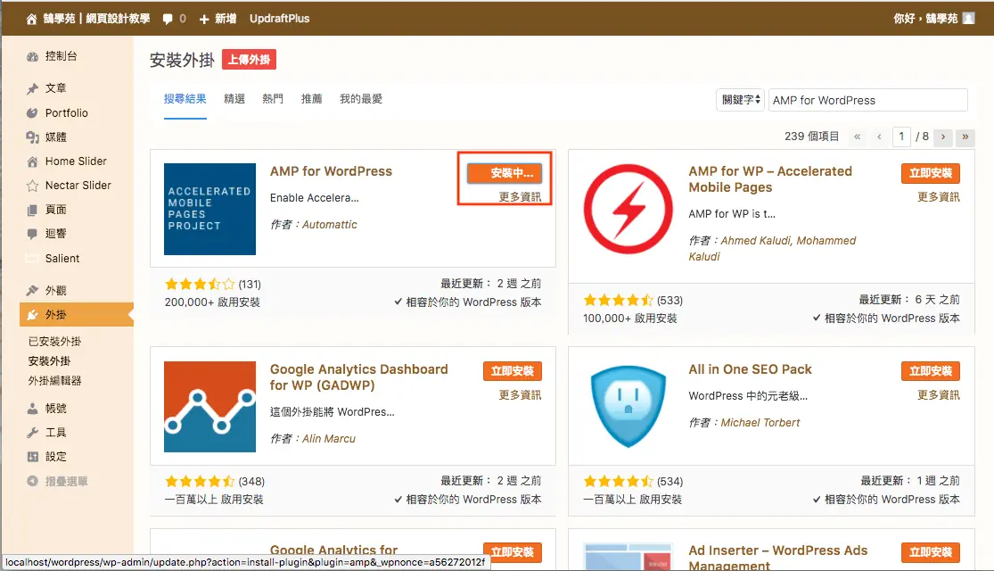Click the Google Analytics Dashboard chart thumbnail
Screen dimensions: 994x571
209,407
